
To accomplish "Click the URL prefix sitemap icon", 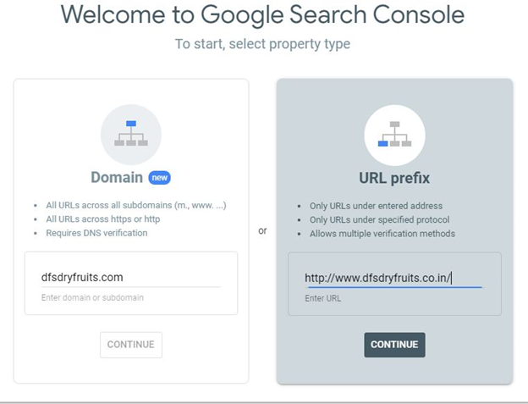I will click(394, 136).
